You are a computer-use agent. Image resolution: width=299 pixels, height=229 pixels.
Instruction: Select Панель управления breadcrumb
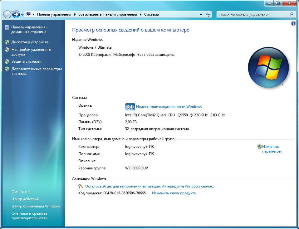[54, 14]
